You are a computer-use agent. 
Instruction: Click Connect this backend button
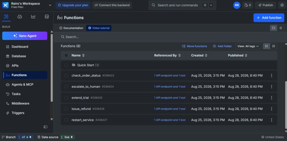pyautogui.click(x=112, y=5)
